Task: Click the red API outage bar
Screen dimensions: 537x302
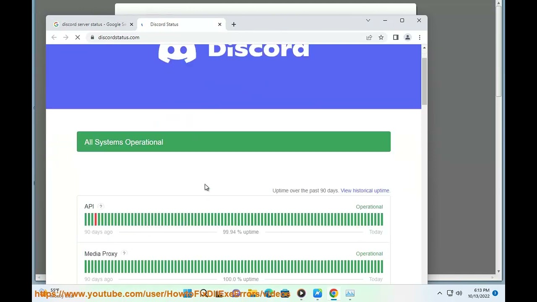Action: (96, 219)
